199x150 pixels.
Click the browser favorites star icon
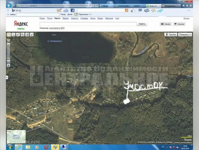point(187,6)
